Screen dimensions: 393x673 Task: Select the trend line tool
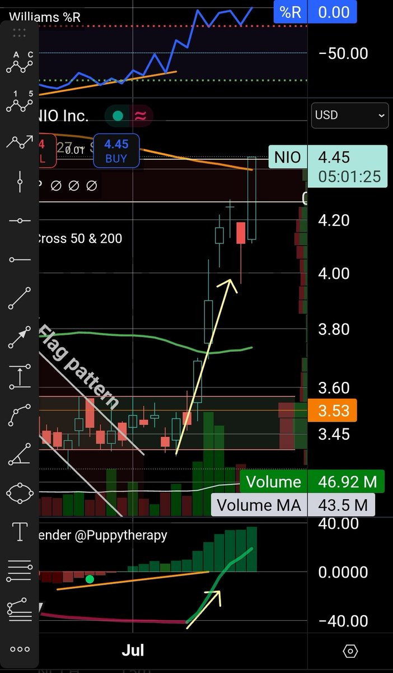click(20, 298)
